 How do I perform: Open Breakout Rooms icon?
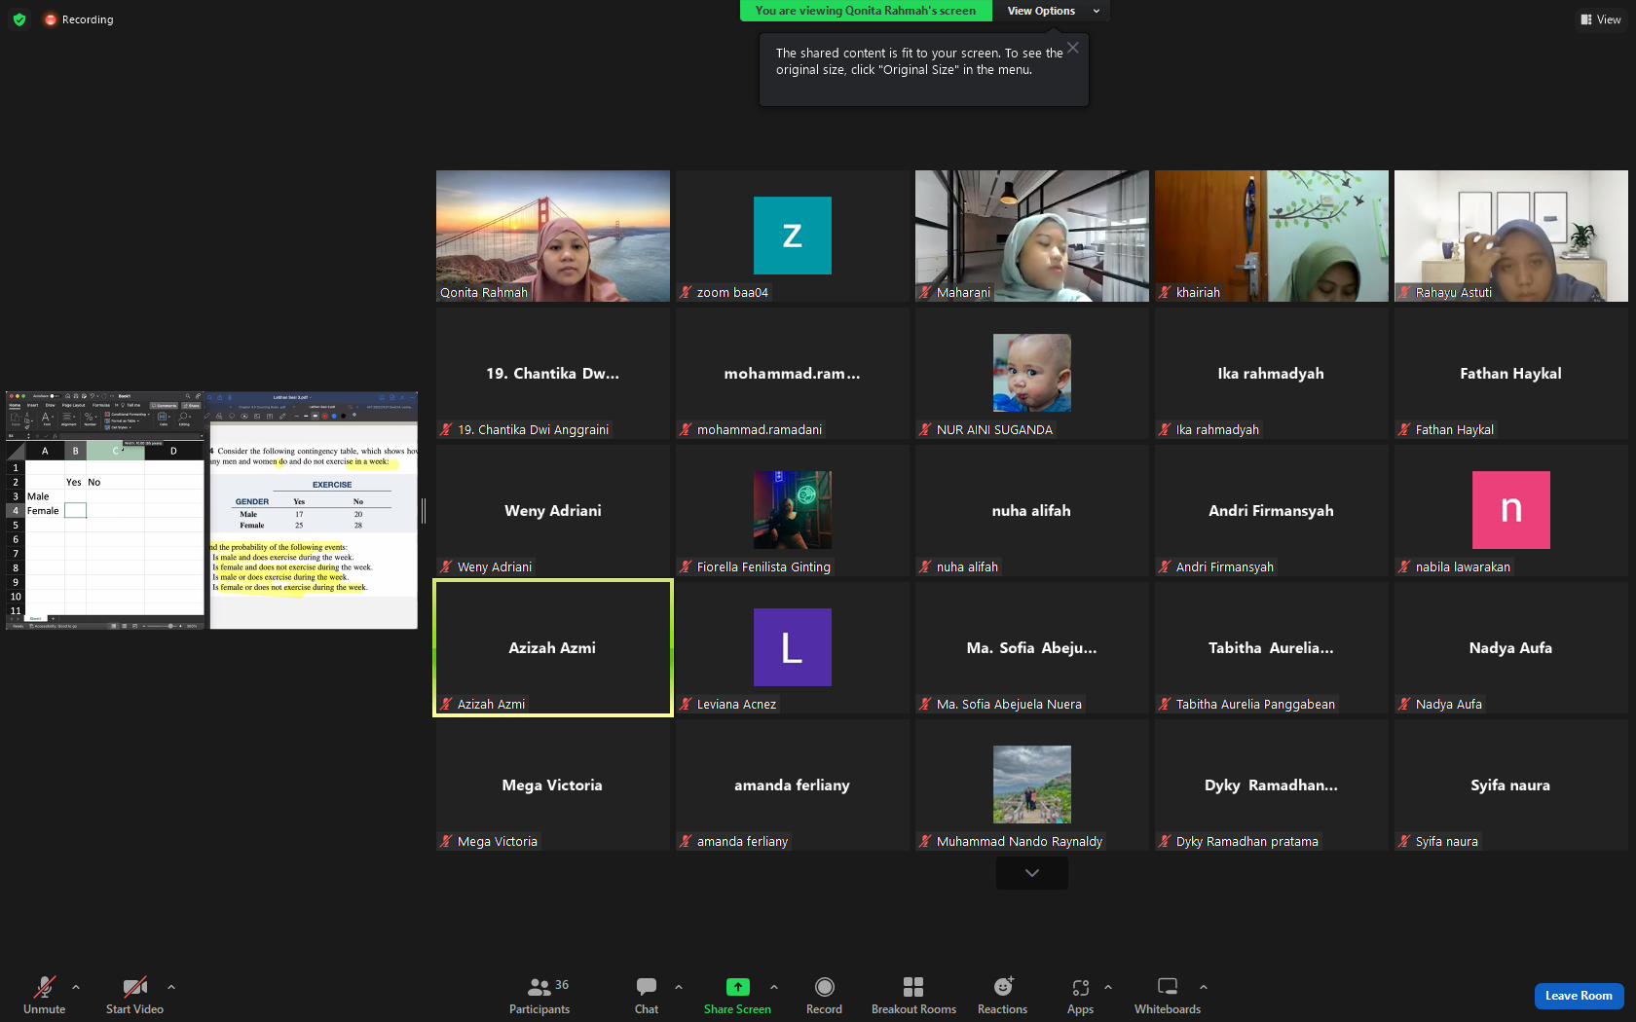[913, 987]
